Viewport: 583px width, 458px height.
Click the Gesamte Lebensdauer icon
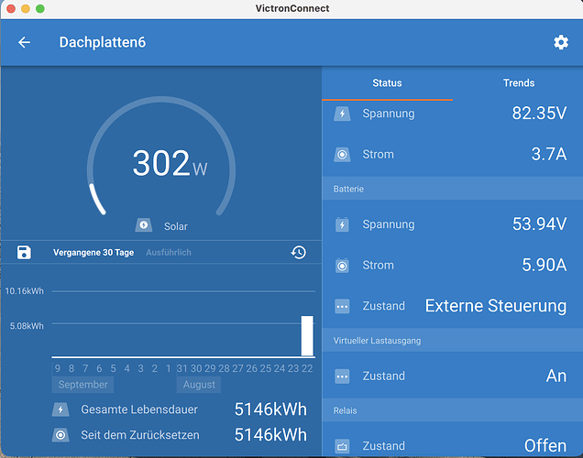pos(60,409)
